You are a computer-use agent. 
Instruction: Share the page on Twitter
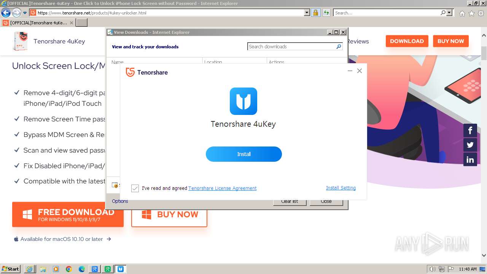tap(470, 145)
